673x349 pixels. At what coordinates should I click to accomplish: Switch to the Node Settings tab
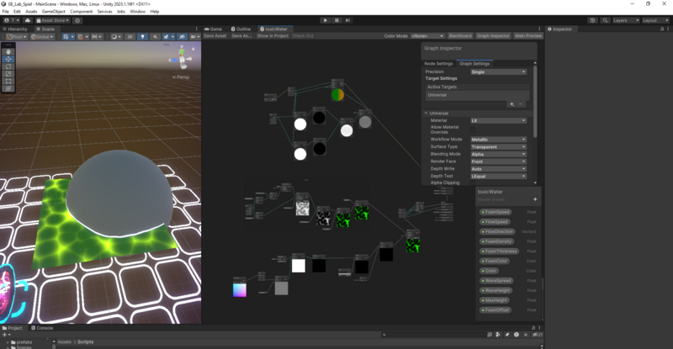(x=438, y=63)
